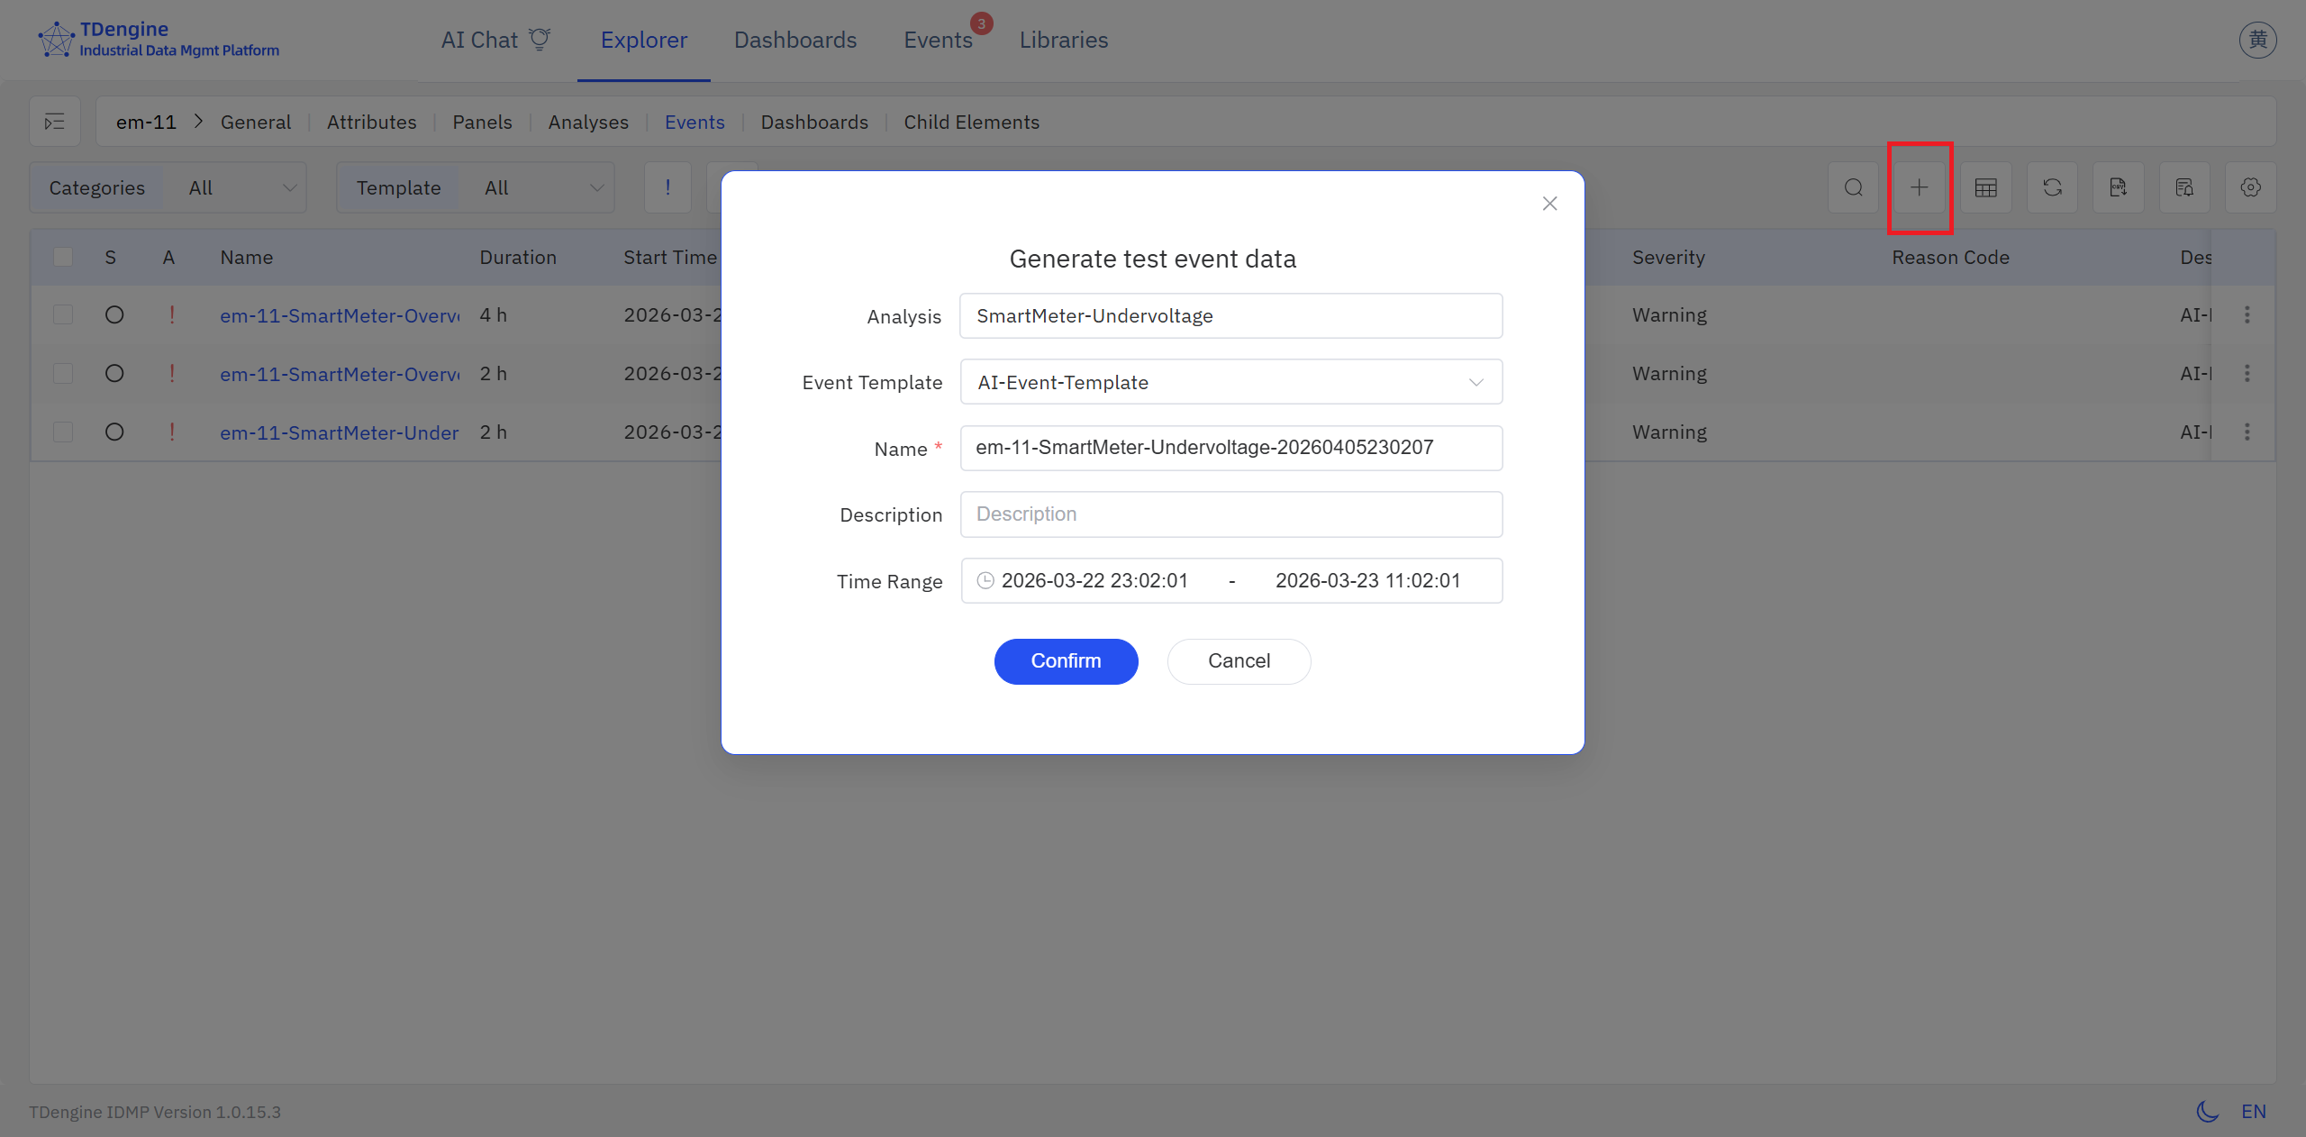
Task: Click the plus add-event icon
Action: 1920,187
